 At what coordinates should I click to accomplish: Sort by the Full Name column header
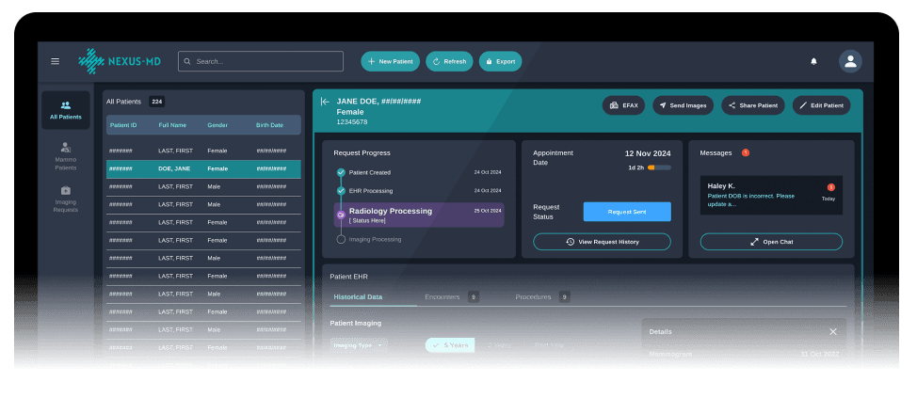pyautogui.click(x=172, y=125)
